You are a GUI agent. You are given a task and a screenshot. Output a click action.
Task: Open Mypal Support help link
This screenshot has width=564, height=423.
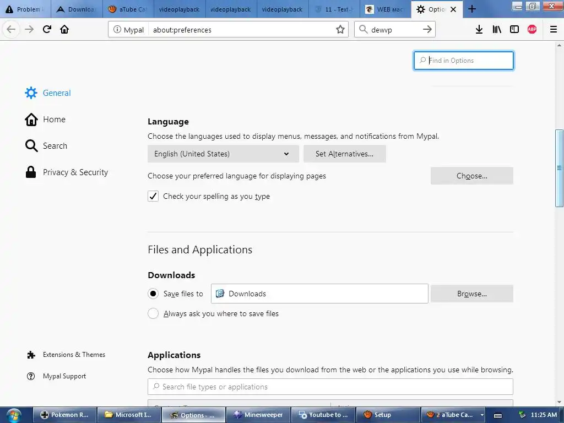point(57,376)
